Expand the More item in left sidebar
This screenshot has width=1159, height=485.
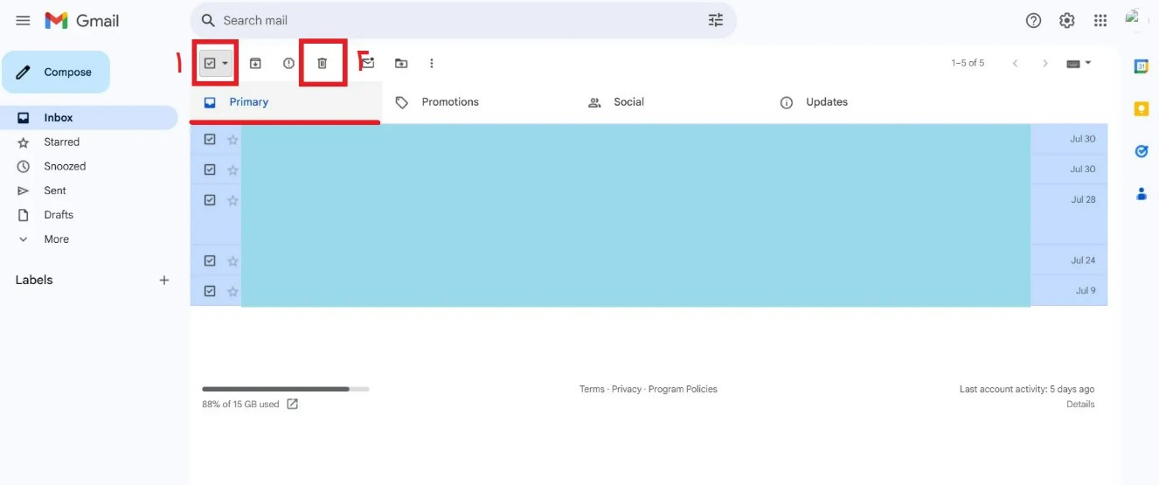point(56,239)
